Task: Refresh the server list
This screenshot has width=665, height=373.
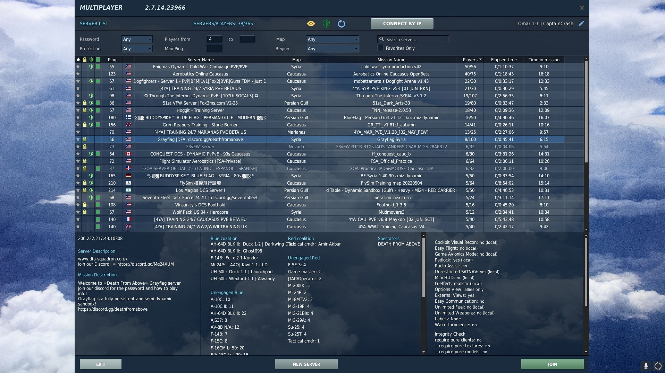Action: point(342,24)
